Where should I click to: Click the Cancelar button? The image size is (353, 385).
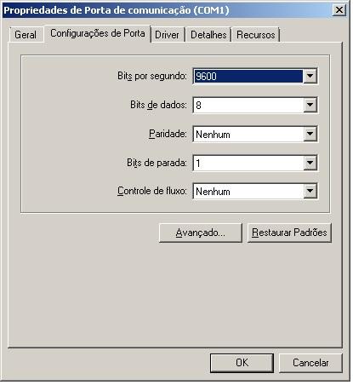click(x=310, y=363)
